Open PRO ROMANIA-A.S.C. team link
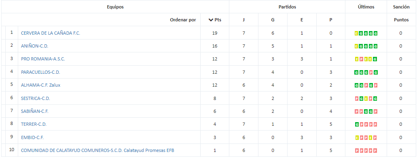 43,59
